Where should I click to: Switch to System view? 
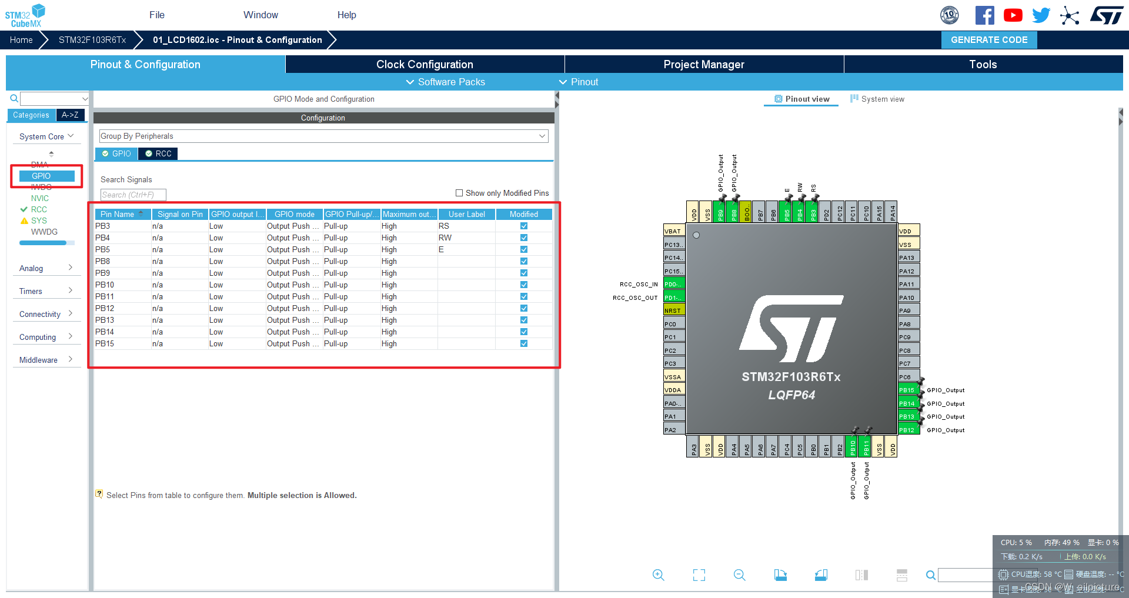pos(877,99)
